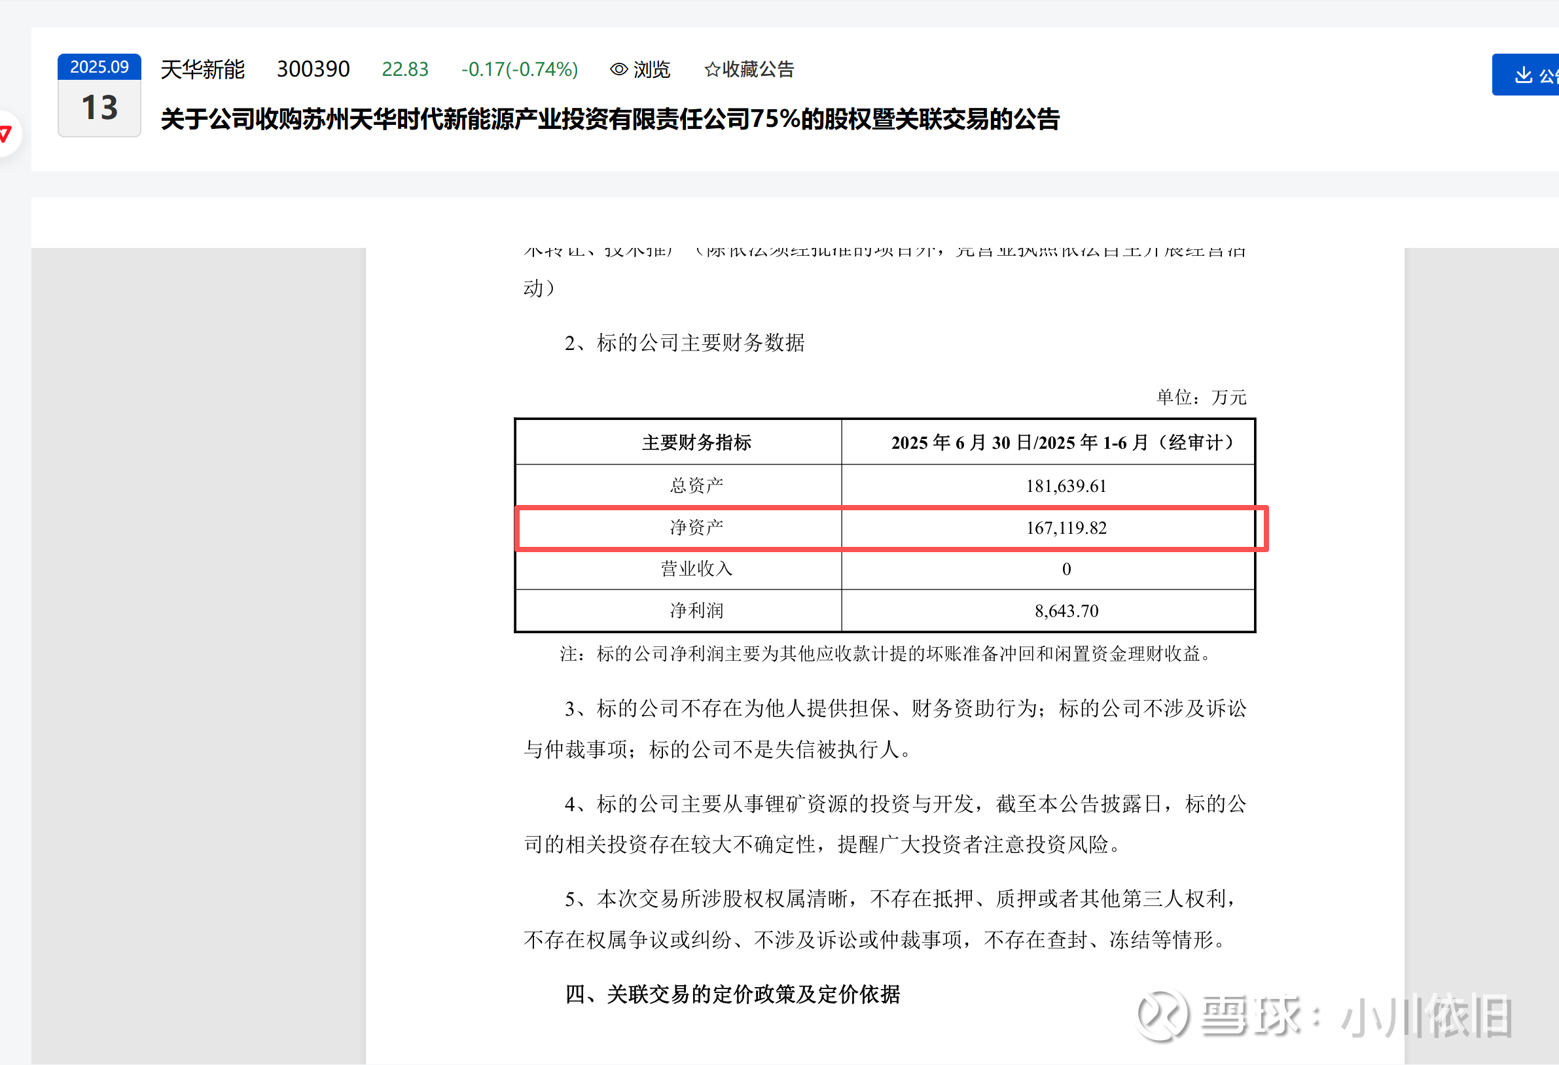This screenshot has width=1559, height=1065.
Task: Click the green price 22.83
Action: pyautogui.click(x=404, y=69)
